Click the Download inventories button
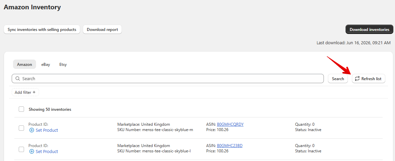395x161 pixels. click(369, 30)
